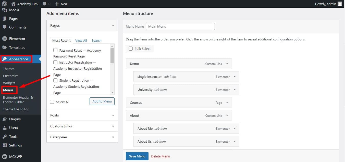Open Templates folder icon in sidebar

[4, 48]
